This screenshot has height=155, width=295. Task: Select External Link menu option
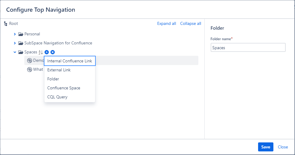point(59,70)
